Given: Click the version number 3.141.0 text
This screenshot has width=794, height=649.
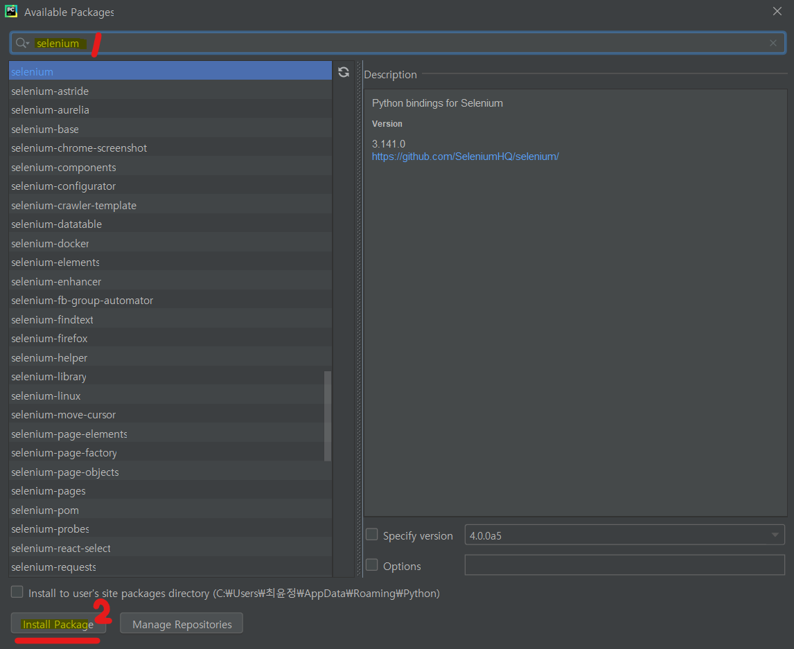Looking at the screenshot, I should 389,144.
